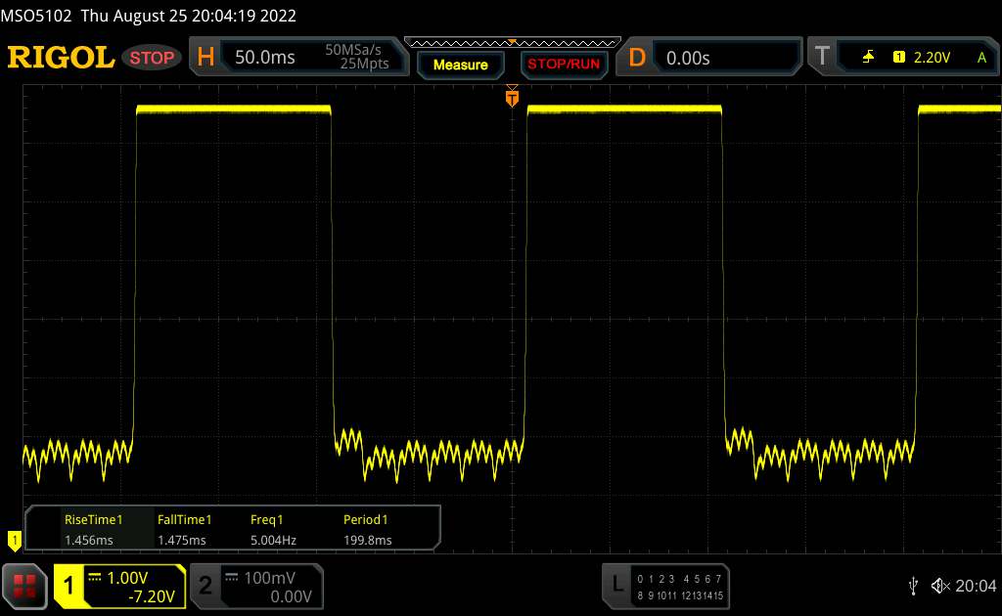Toggle channel 1 yellow label on/off
Viewport: 1002px width, 616px height.
[68, 586]
